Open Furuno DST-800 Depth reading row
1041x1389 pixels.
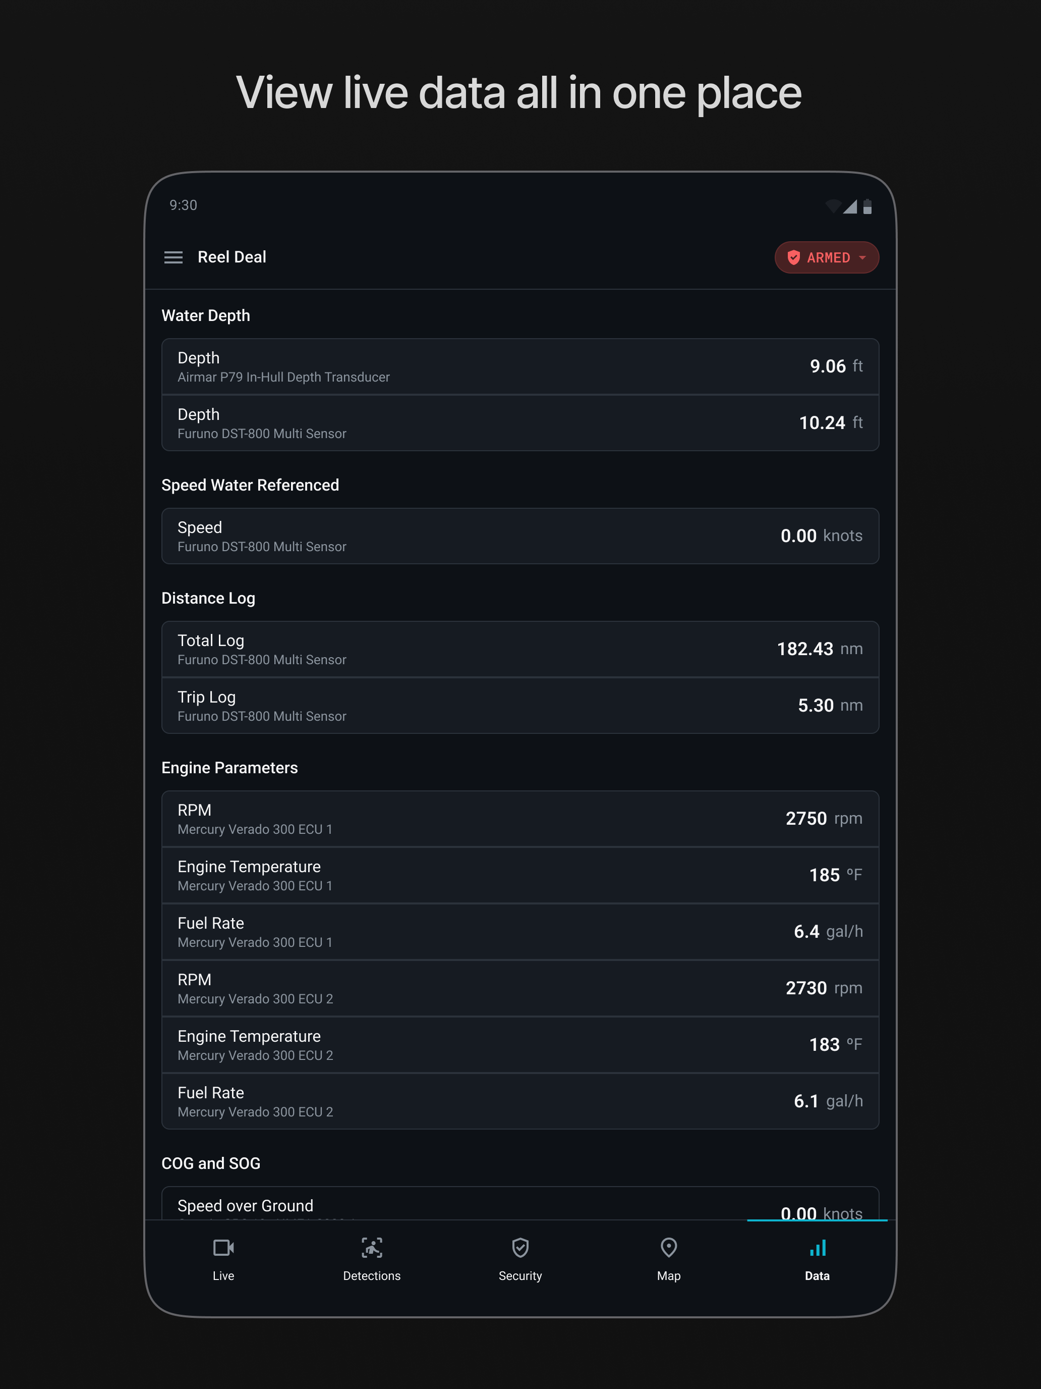[520, 423]
